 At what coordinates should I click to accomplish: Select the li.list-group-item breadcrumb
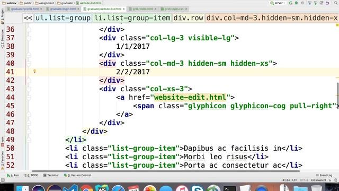coord(132,18)
